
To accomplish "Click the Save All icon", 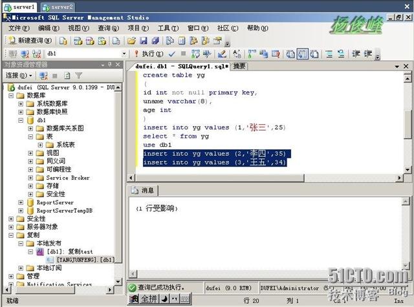I will pyautogui.click(x=155, y=41).
